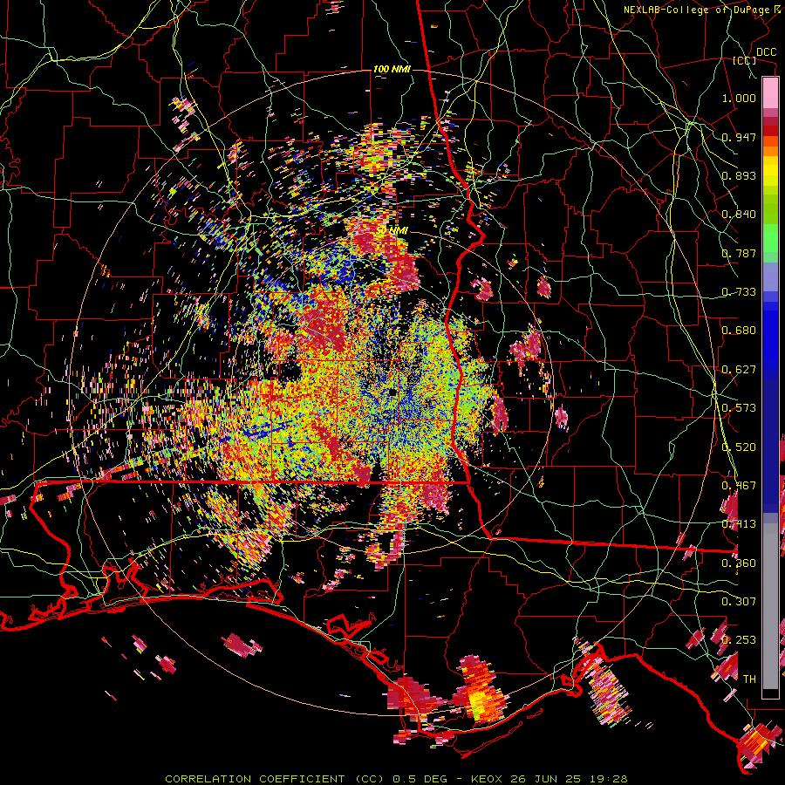The height and width of the screenshot is (785, 785).
Task: Click the [CC] units label
Action: (x=745, y=60)
